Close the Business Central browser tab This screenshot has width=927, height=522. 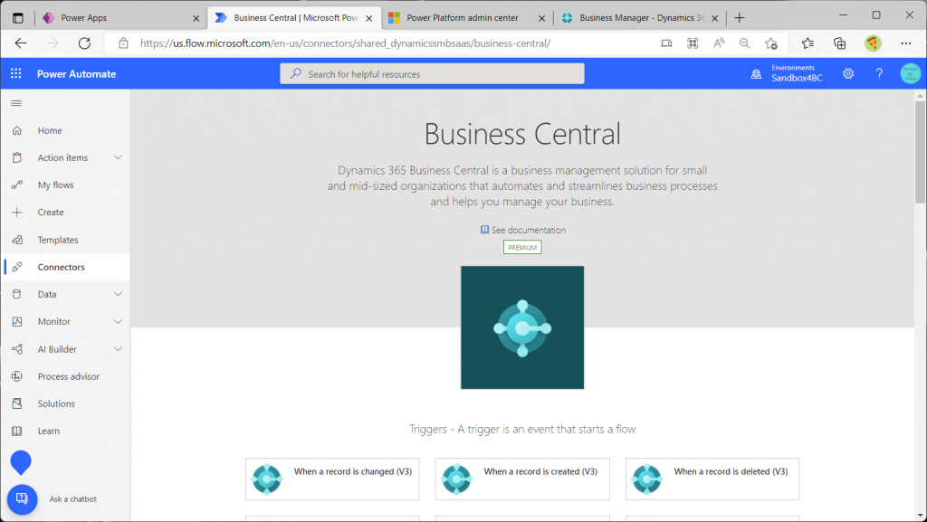[x=369, y=18]
